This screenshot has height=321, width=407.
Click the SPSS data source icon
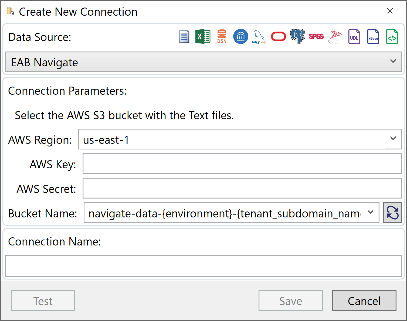point(316,36)
